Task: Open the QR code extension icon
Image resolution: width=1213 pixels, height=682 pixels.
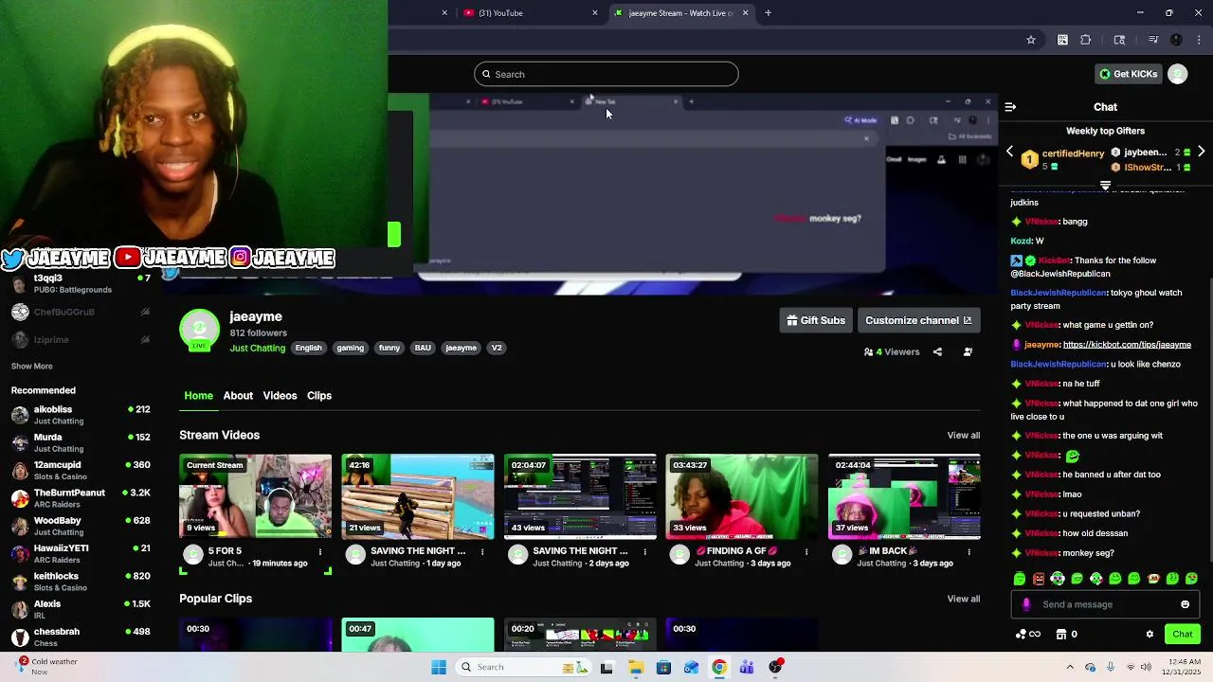Action: [1062, 40]
